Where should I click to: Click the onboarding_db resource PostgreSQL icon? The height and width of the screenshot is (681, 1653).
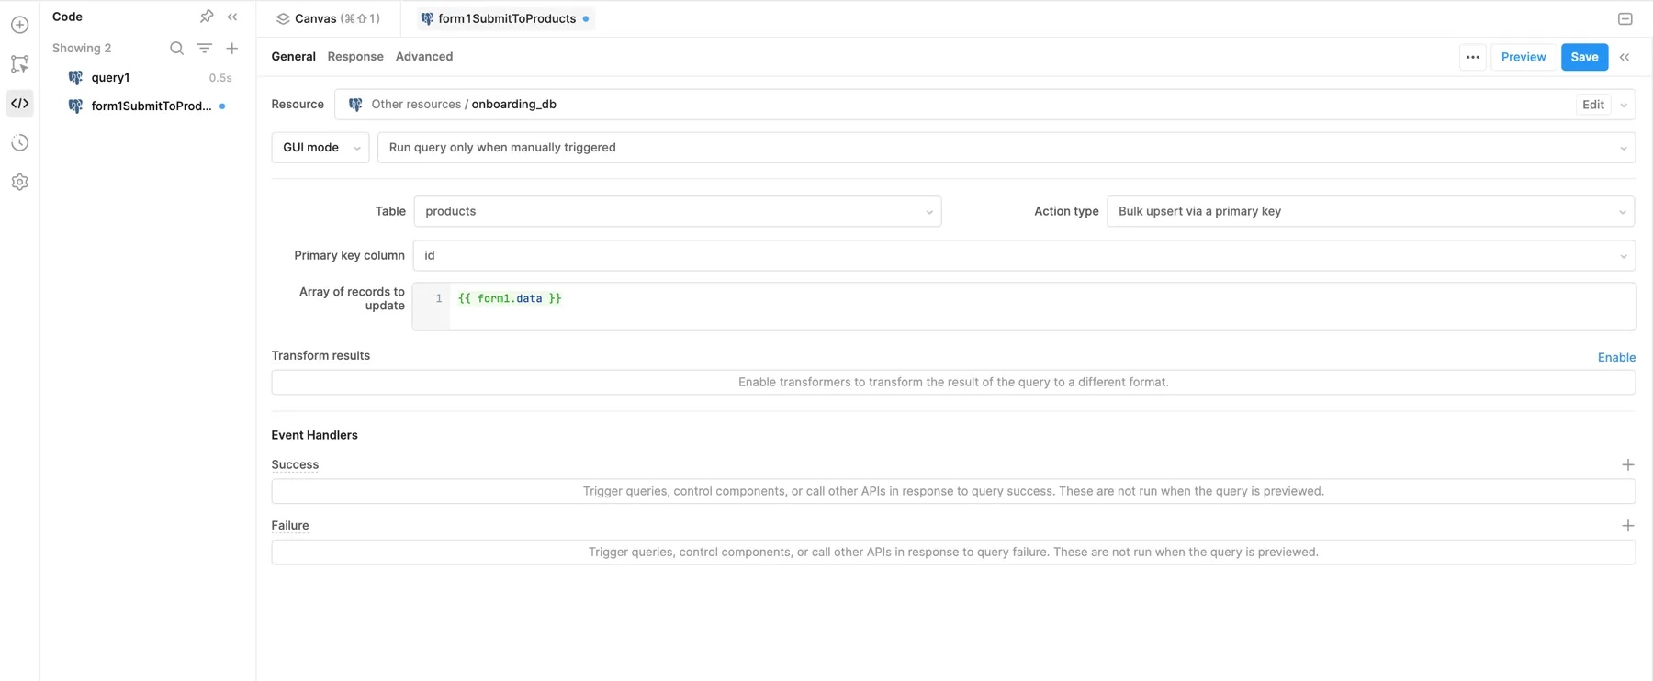(355, 105)
